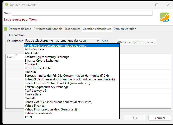Choose Eurostat IPCH option
Screen dimensions: 173x125
(72, 75)
